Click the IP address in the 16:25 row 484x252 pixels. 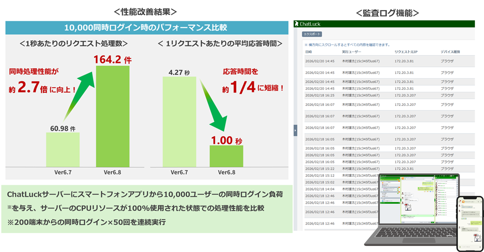point(405,95)
